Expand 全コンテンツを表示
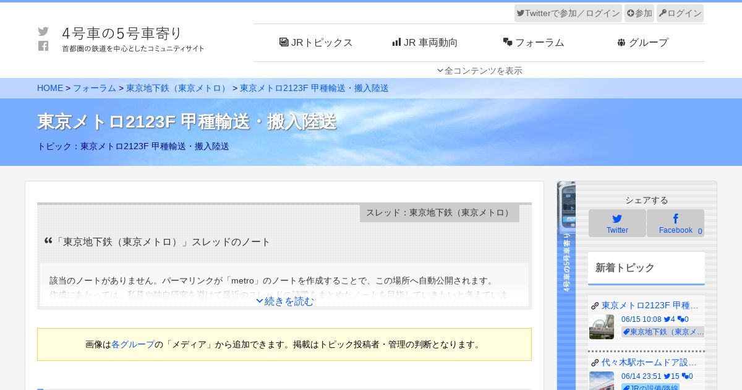The width and height of the screenshot is (742, 390). click(479, 71)
